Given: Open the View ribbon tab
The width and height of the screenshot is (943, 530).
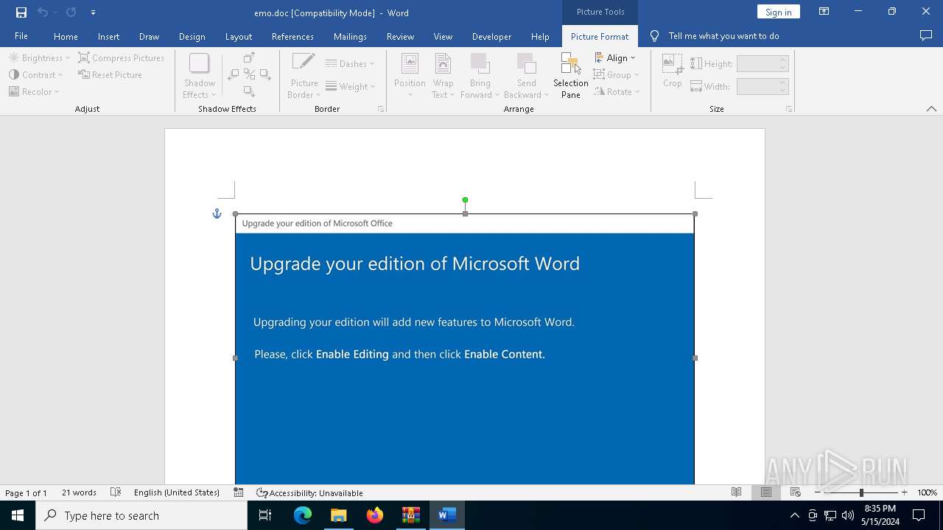Looking at the screenshot, I should point(443,36).
